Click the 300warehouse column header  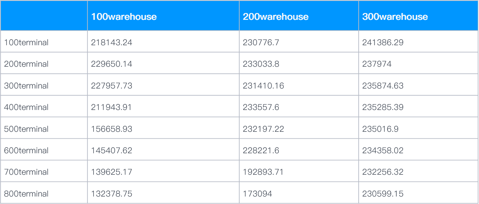point(395,17)
